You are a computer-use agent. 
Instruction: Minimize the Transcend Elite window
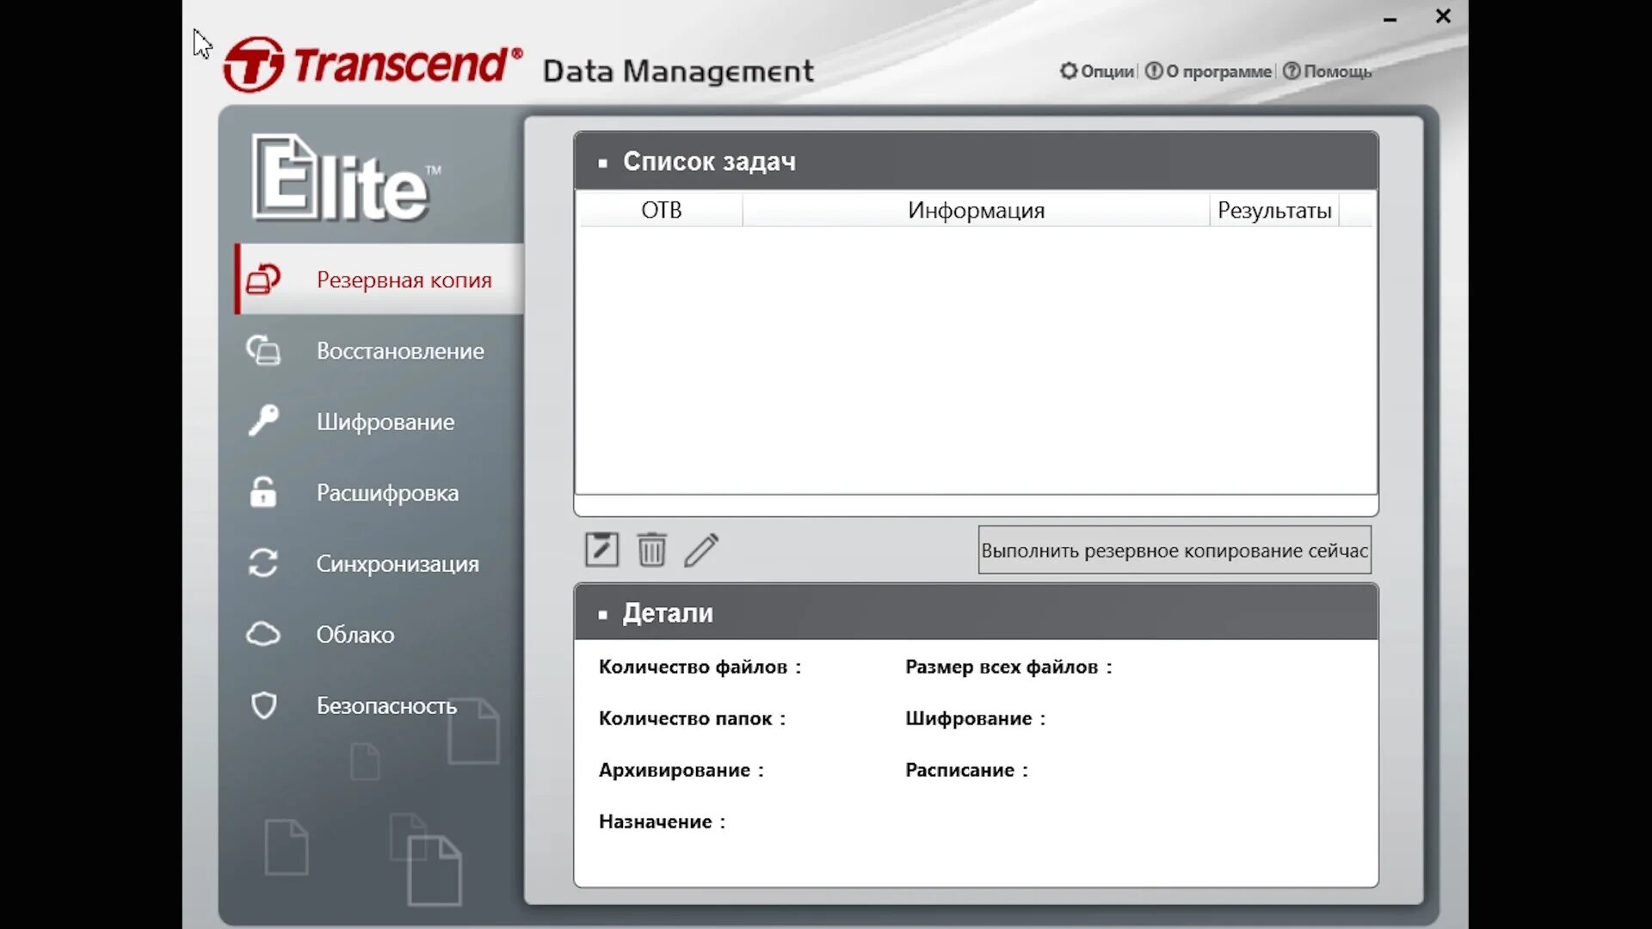pos(1390,18)
